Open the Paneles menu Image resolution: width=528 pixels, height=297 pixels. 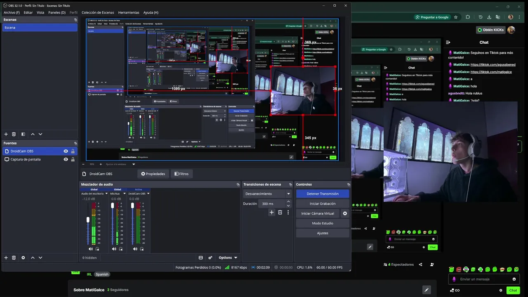57,12
